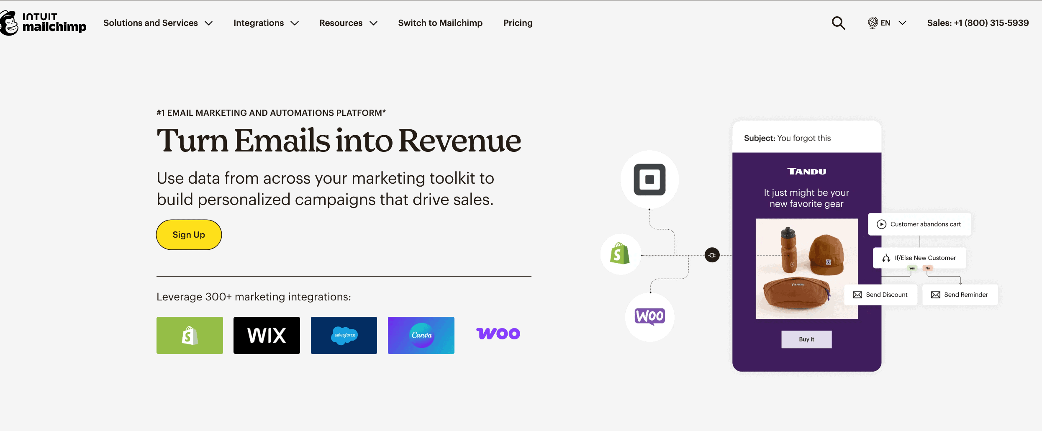Screen dimensions: 1042x431
Task: Expand Solutions and Services chevron
Action: pos(208,23)
